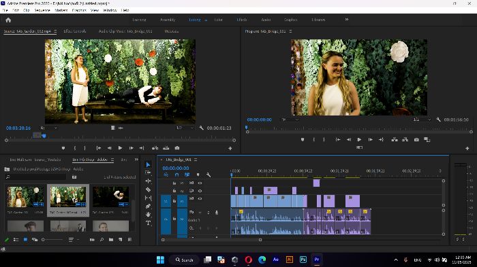Switch Project panel to List View
Viewport: 477px width, 267px height.
(x=16, y=240)
